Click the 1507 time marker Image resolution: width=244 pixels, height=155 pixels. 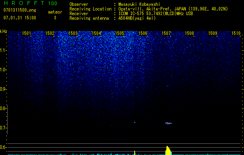click(x=166, y=33)
